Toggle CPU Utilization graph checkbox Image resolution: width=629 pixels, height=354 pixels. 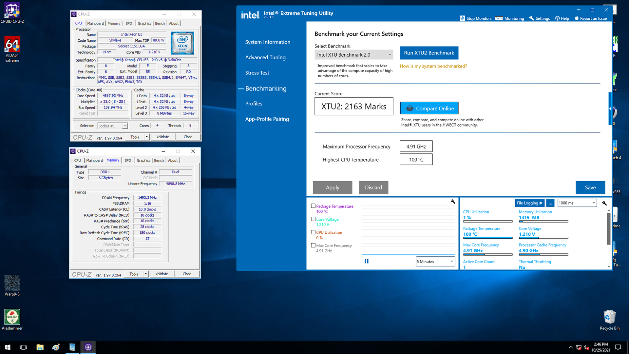click(313, 232)
